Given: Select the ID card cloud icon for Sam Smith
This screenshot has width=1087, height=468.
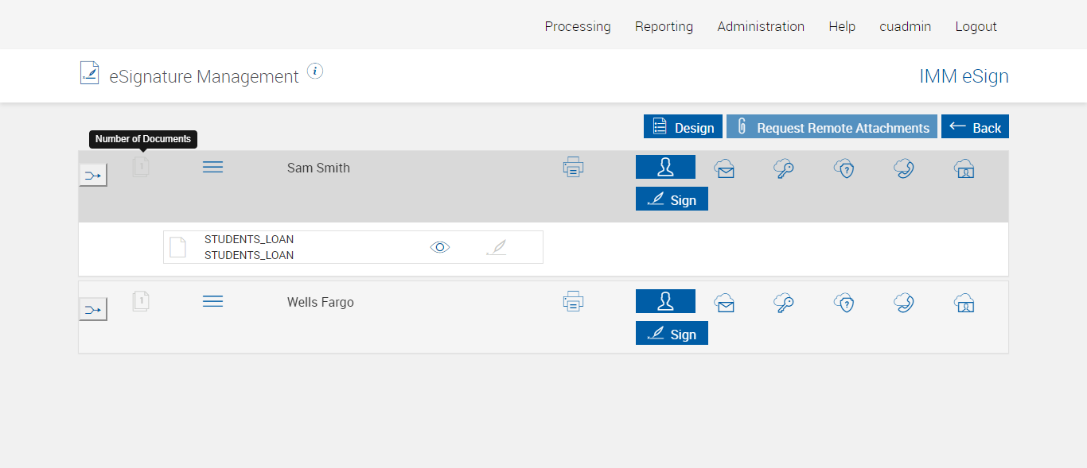Looking at the screenshot, I should 964,168.
